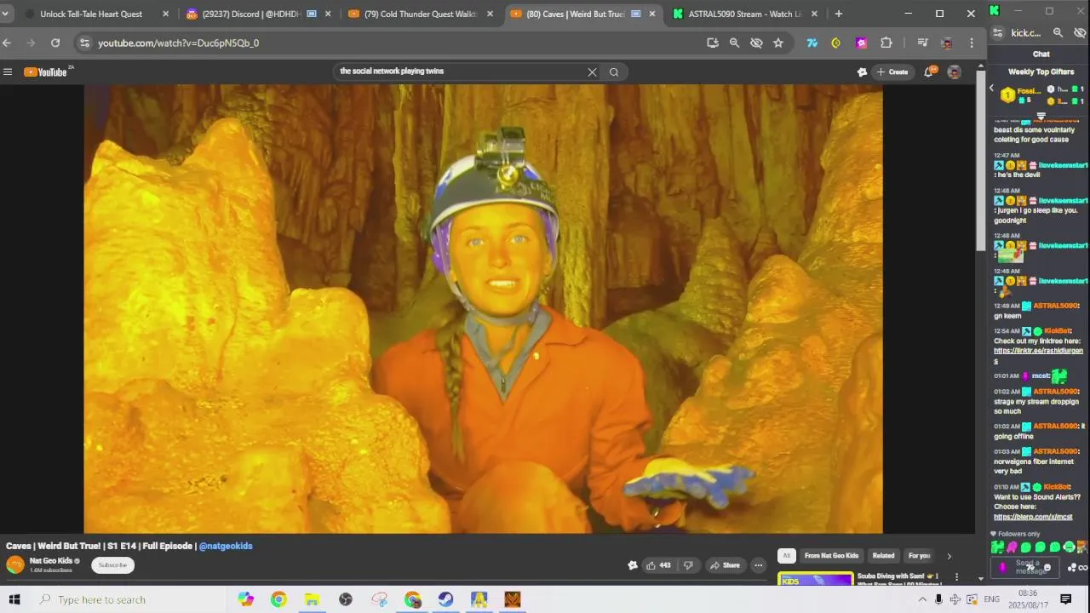Open File Explorer from the taskbar
The image size is (1090, 613).
pyautogui.click(x=313, y=599)
